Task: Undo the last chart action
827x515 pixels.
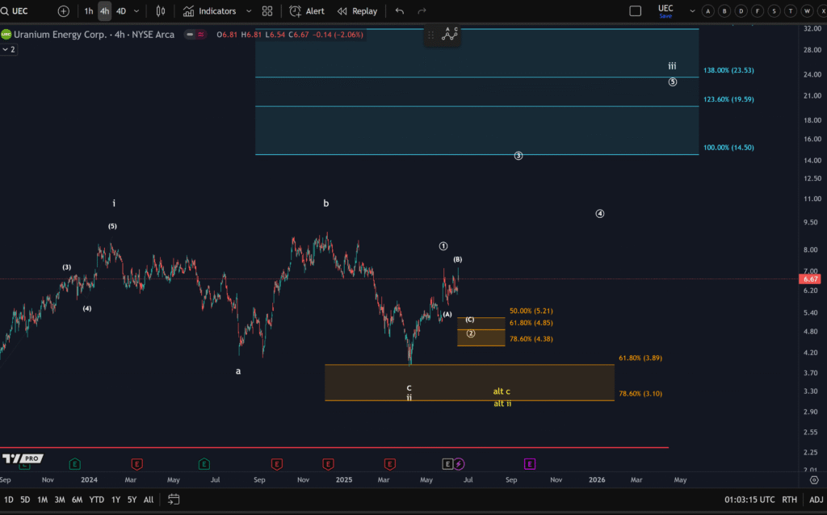Action: (400, 11)
